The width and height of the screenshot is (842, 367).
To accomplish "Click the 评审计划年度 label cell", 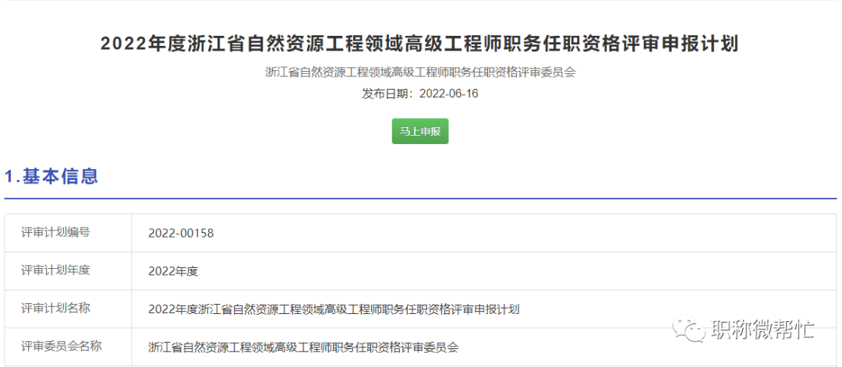I will 68,271.
